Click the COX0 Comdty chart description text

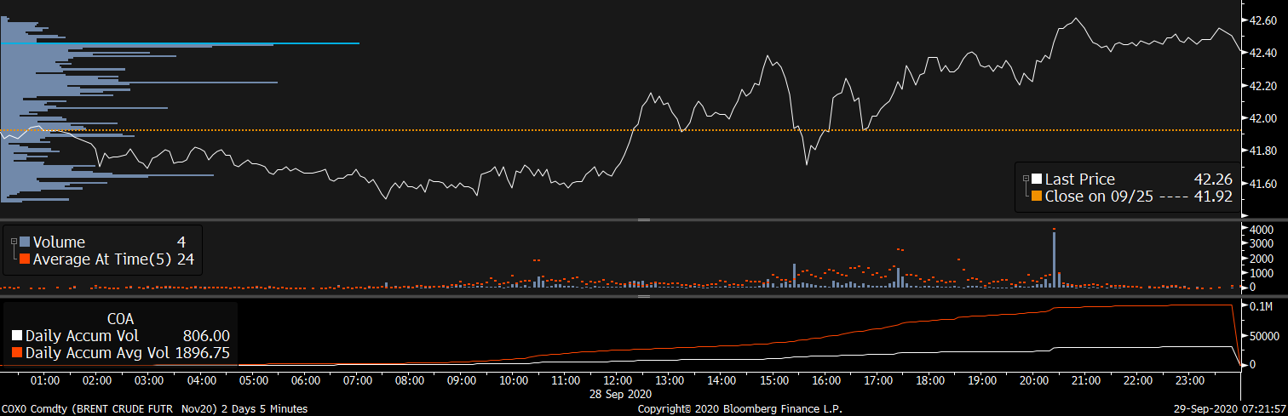[154, 409]
